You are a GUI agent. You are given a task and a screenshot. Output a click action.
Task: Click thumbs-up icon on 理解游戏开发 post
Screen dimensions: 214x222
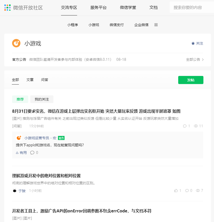tap(176, 191)
